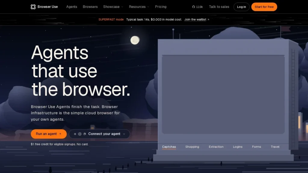The width and height of the screenshot is (308, 173).
Task: Expand the Resources dropdown menu
Action: click(139, 7)
